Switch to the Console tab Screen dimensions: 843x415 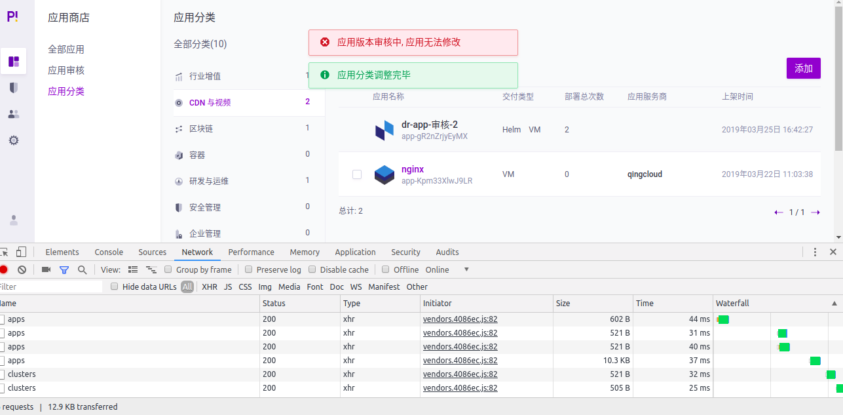pos(108,252)
